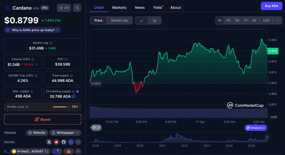Set chart range to 7D
The width and height of the screenshot is (285, 155).
pyautogui.click(x=228, y=20)
